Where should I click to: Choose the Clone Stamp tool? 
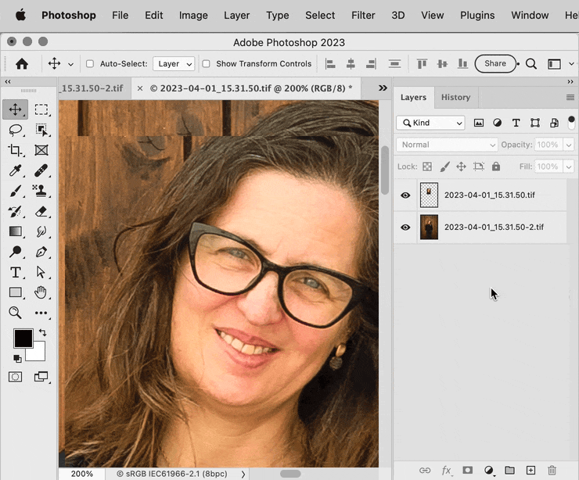point(40,191)
